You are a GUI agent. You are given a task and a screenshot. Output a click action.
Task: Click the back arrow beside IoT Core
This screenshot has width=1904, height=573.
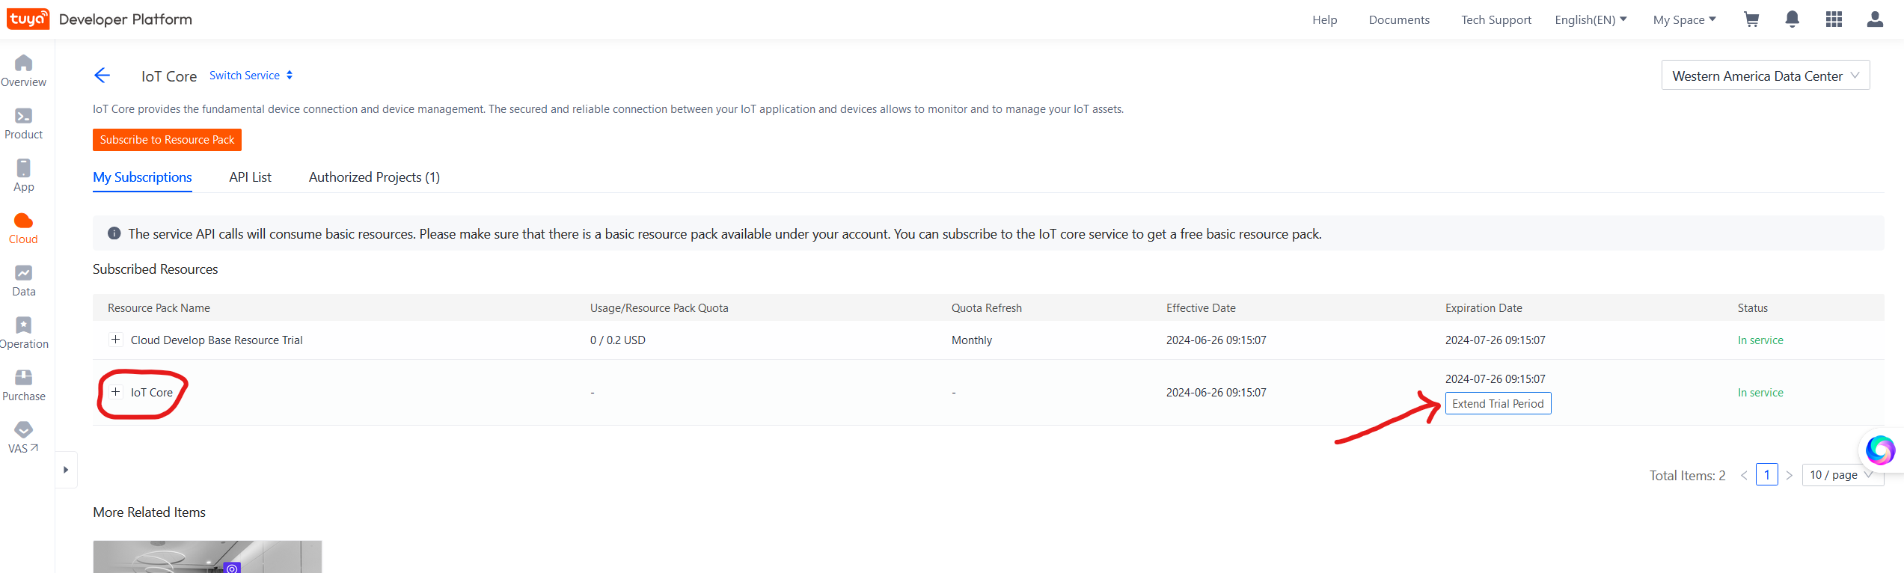coord(102,76)
